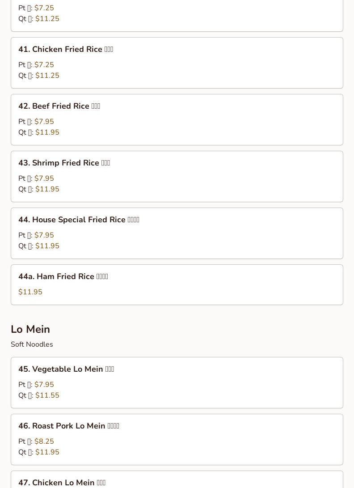Image resolution: width=354 pixels, height=488 pixels.
Task: Pick the Beef Fried Rice quart price $11.95
Action: point(47,132)
